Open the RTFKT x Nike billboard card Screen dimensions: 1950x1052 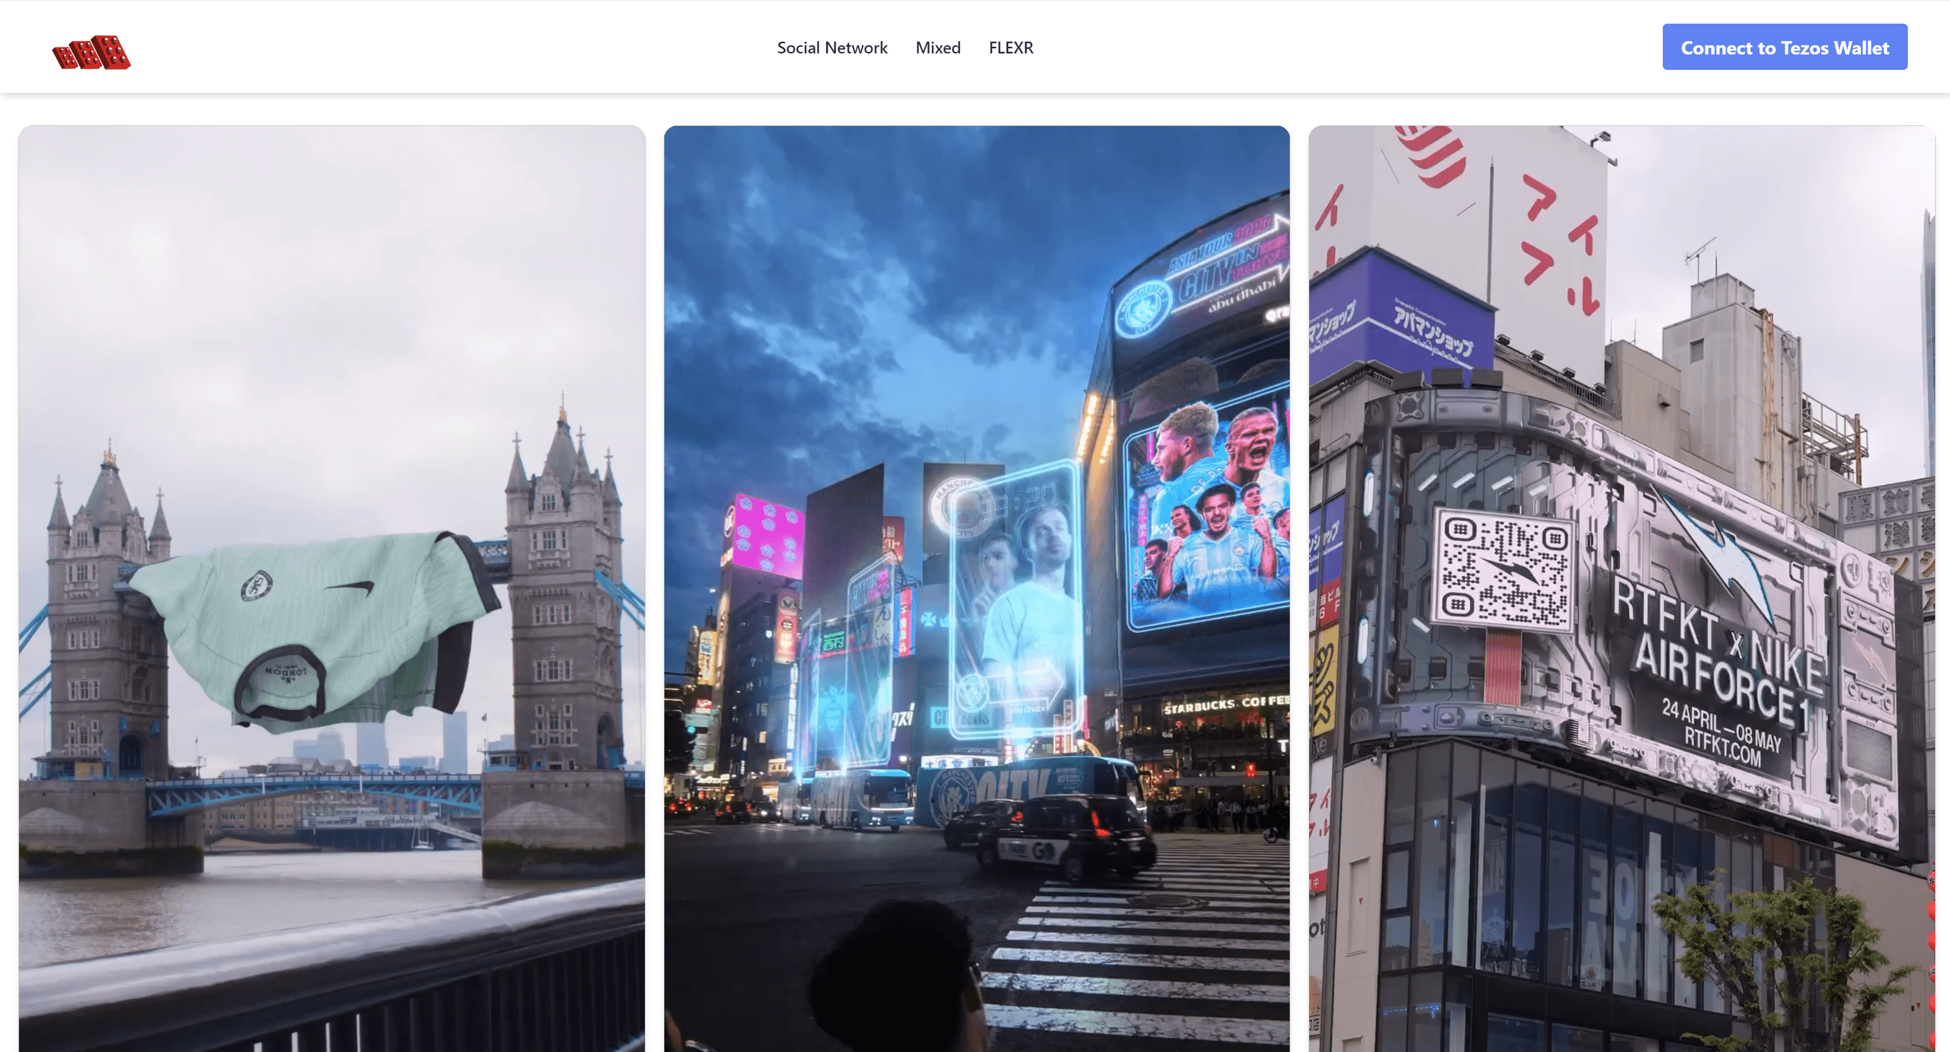pyautogui.click(x=1622, y=588)
